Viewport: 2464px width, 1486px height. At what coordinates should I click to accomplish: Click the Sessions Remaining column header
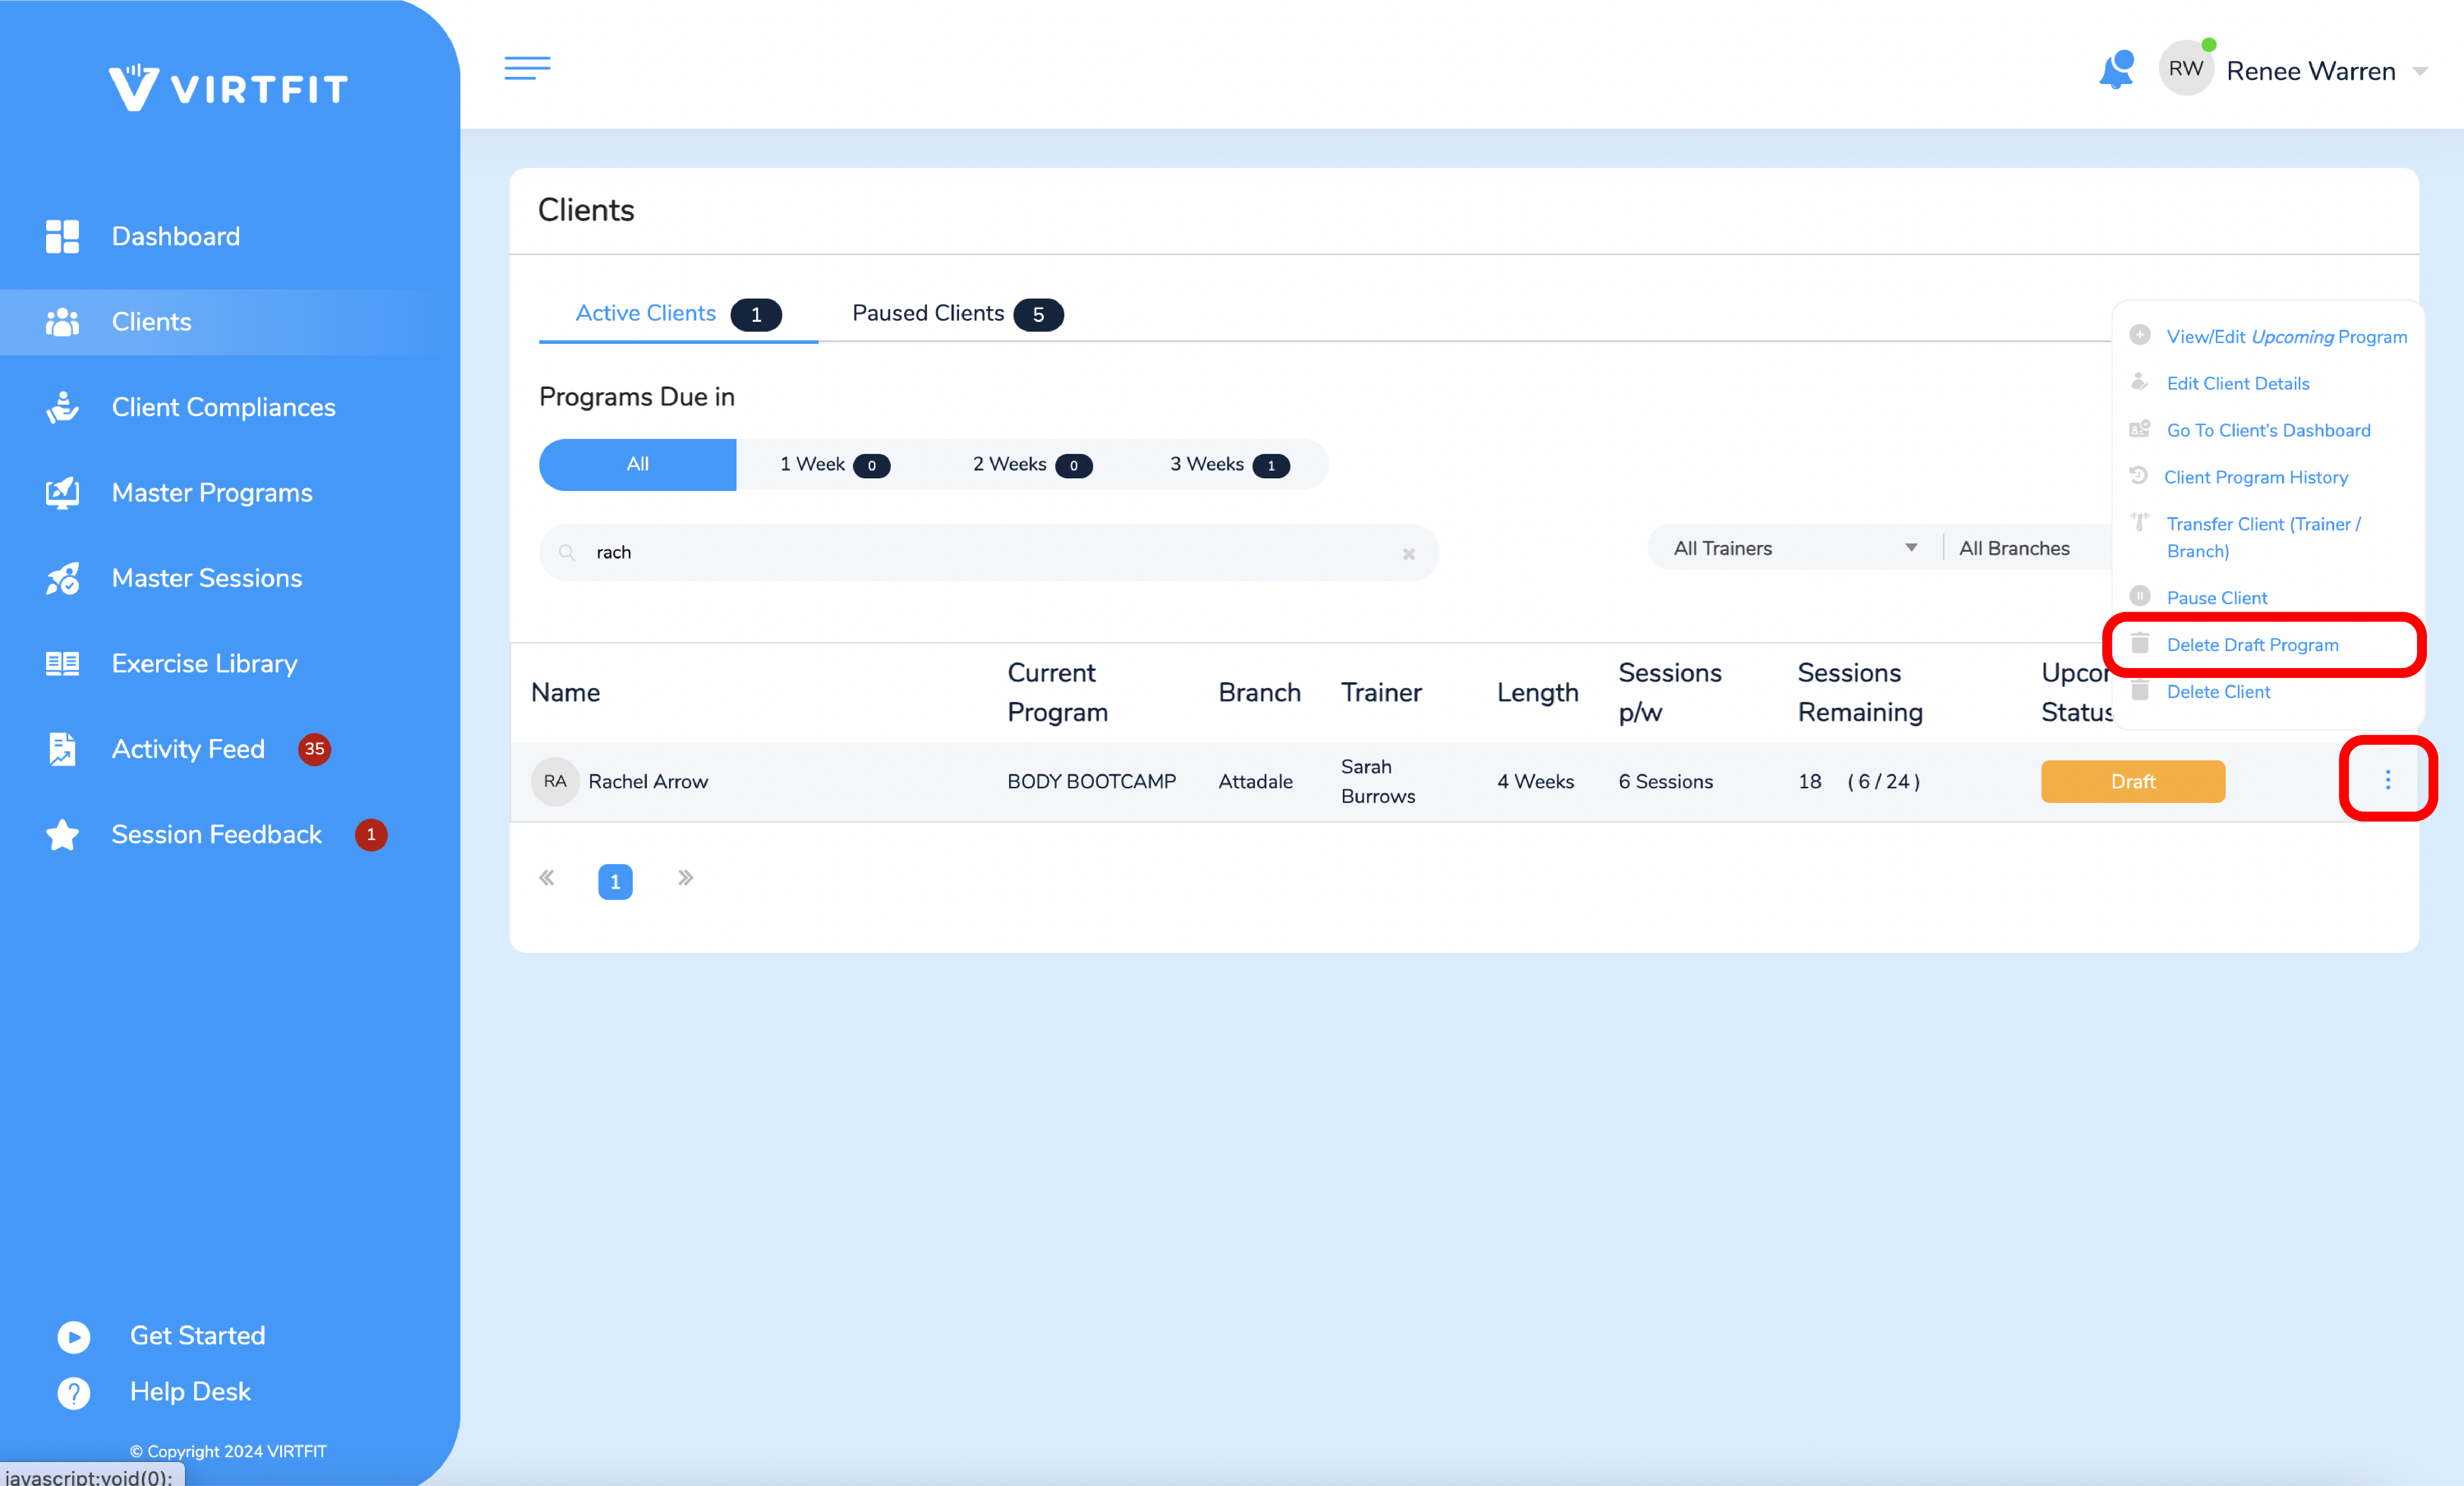point(1860,693)
